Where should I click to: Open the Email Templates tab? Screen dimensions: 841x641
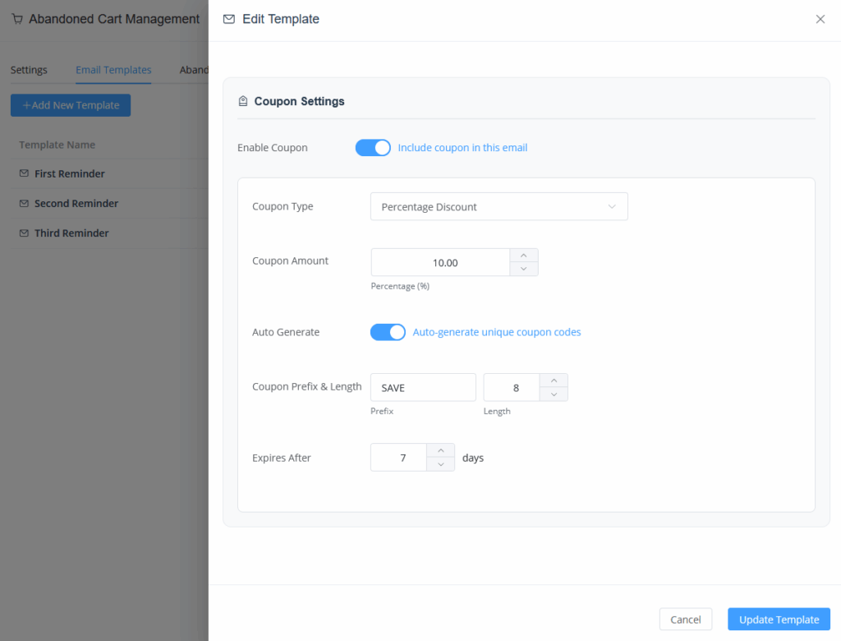[113, 70]
